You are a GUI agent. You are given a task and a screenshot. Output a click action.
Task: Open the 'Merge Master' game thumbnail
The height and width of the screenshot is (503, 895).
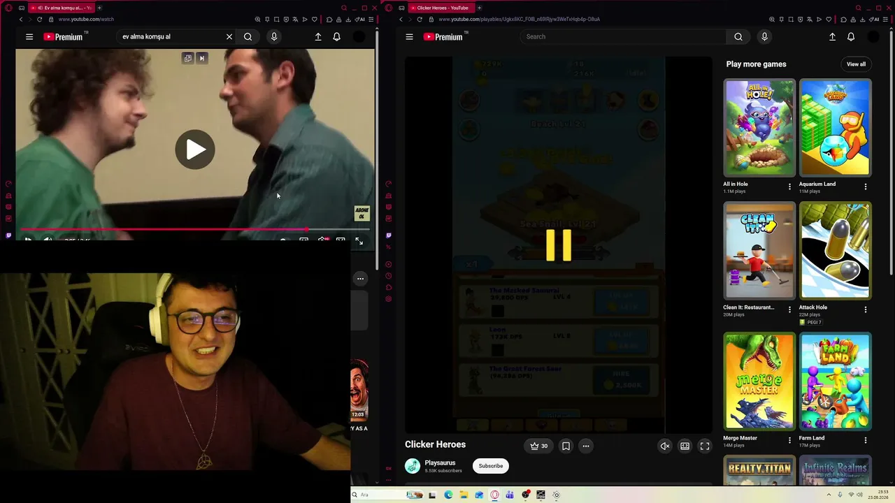pos(759,381)
